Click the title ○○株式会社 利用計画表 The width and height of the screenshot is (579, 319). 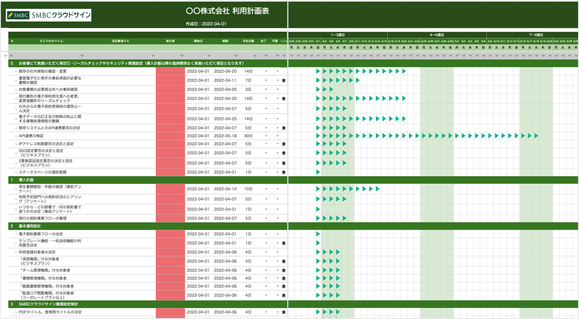click(227, 11)
